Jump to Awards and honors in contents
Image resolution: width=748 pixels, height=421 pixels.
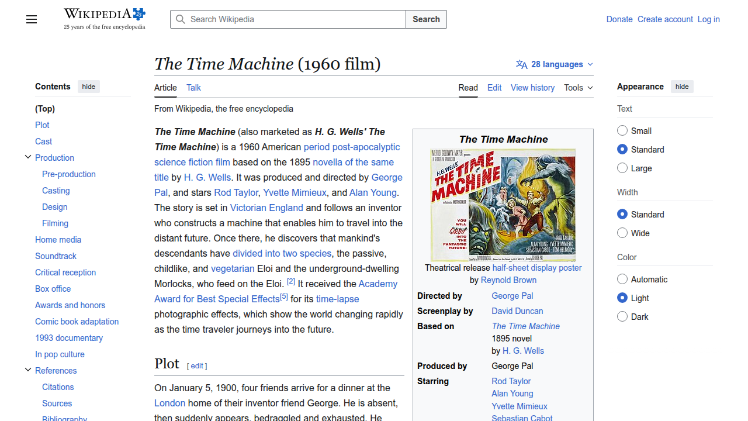pos(70,305)
